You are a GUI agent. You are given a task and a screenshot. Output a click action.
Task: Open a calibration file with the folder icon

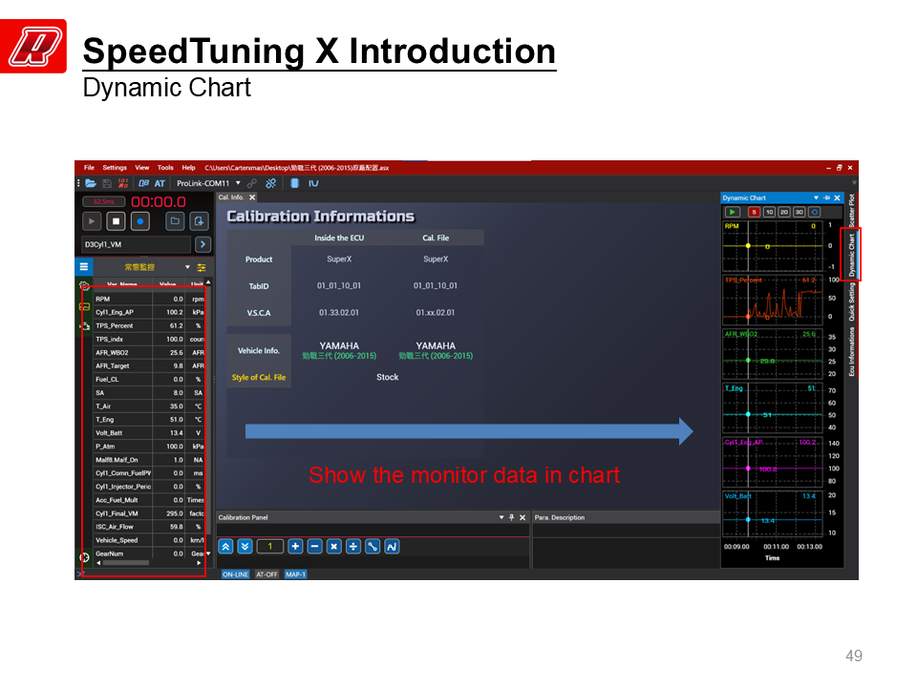point(91,183)
